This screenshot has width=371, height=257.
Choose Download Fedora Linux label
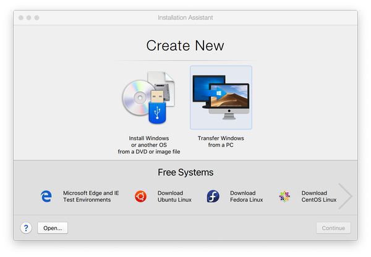[247, 196]
